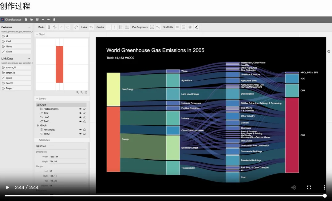
Task: Apply the custom curve scaffold
Action: tap(196, 27)
